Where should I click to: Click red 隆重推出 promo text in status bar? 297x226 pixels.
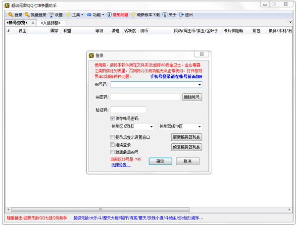[x=37, y=218]
